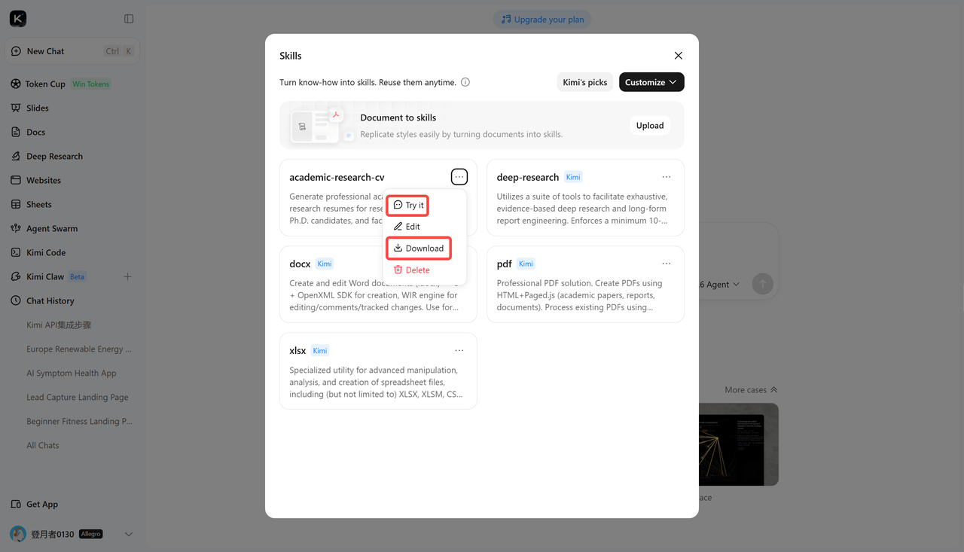964x552 pixels.
Task: Click Upload in Document to skills
Action: coord(650,126)
